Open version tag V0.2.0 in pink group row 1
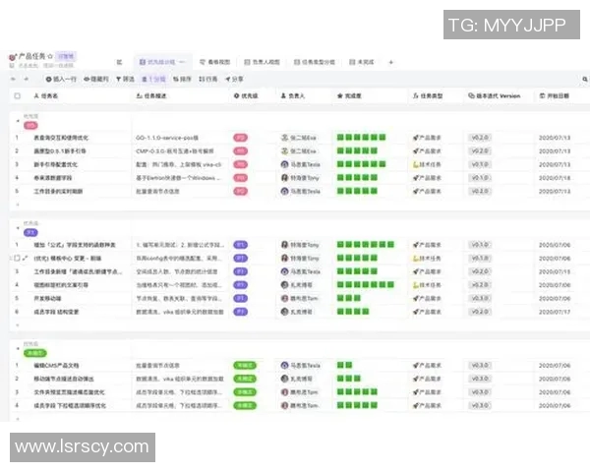The width and height of the screenshot is (590, 472). pos(480,138)
